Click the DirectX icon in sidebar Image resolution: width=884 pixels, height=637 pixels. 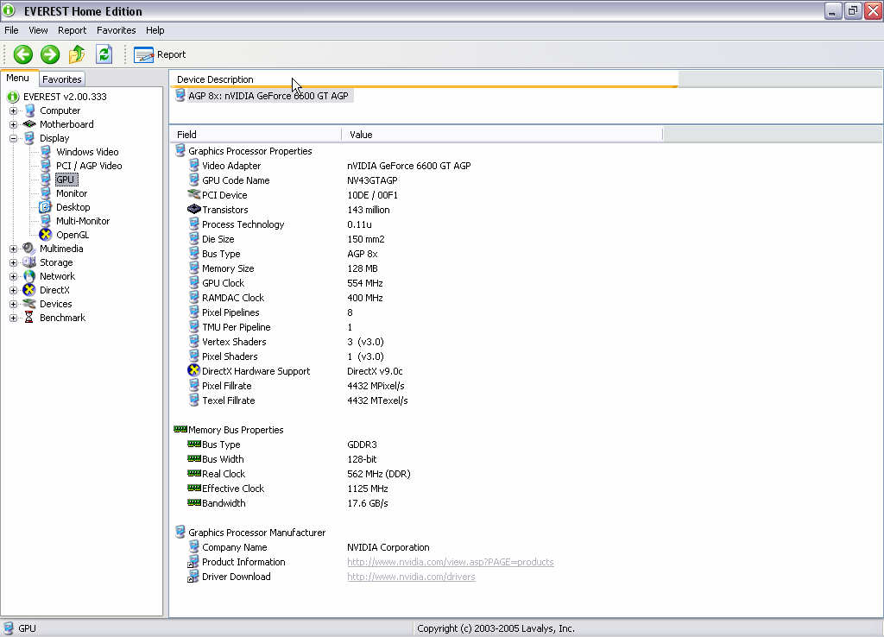point(29,290)
